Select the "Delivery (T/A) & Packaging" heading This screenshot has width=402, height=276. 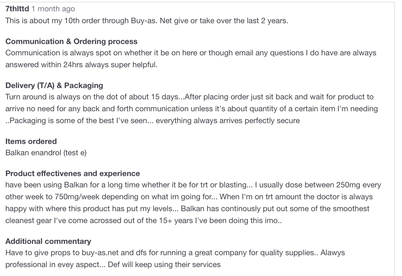(x=54, y=85)
